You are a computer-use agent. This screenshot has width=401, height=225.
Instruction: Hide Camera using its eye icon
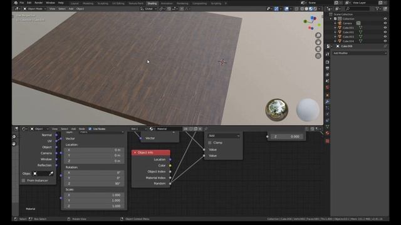click(385, 23)
